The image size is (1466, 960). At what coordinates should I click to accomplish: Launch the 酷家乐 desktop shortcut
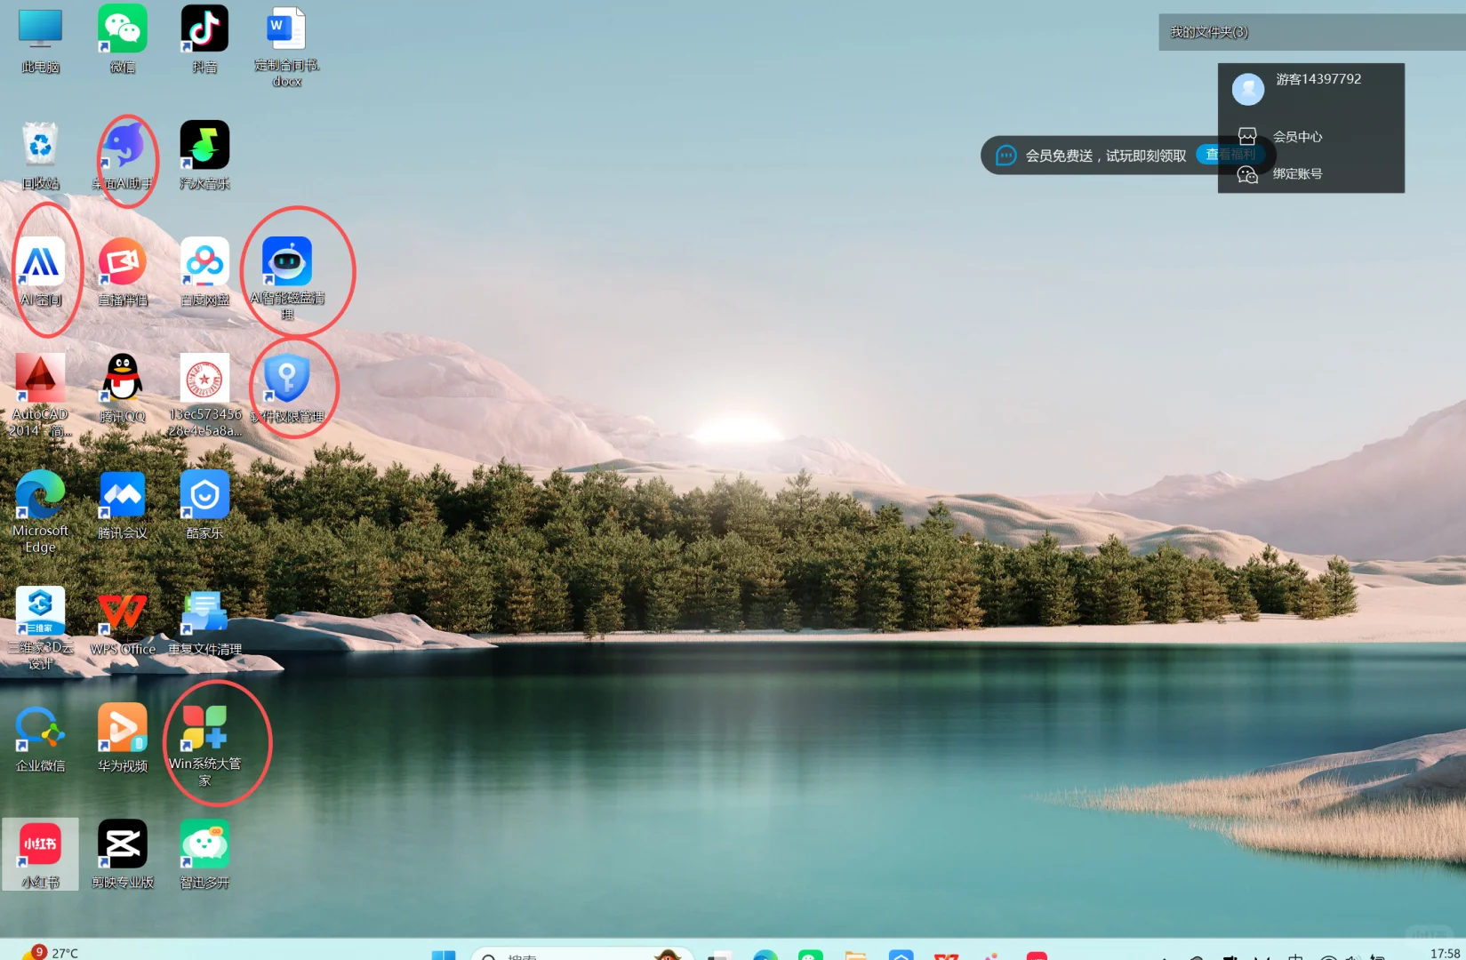tap(204, 505)
